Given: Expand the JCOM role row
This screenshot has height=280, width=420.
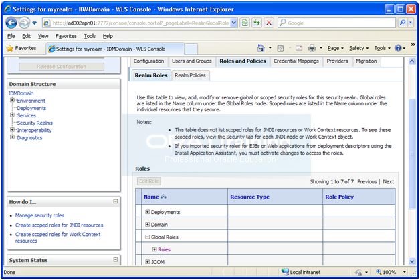Looking at the screenshot, I should 147,262.
